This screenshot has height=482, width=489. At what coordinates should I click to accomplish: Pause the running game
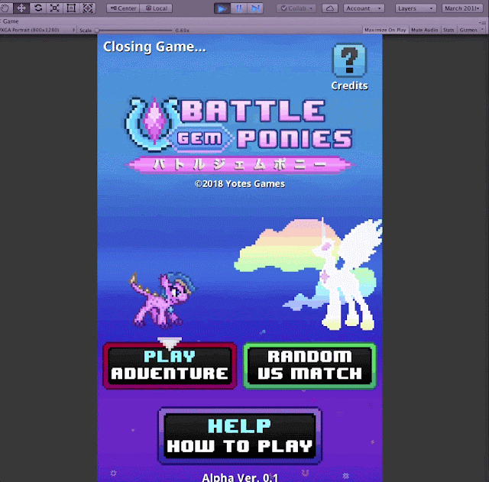[x=239, y=8]
